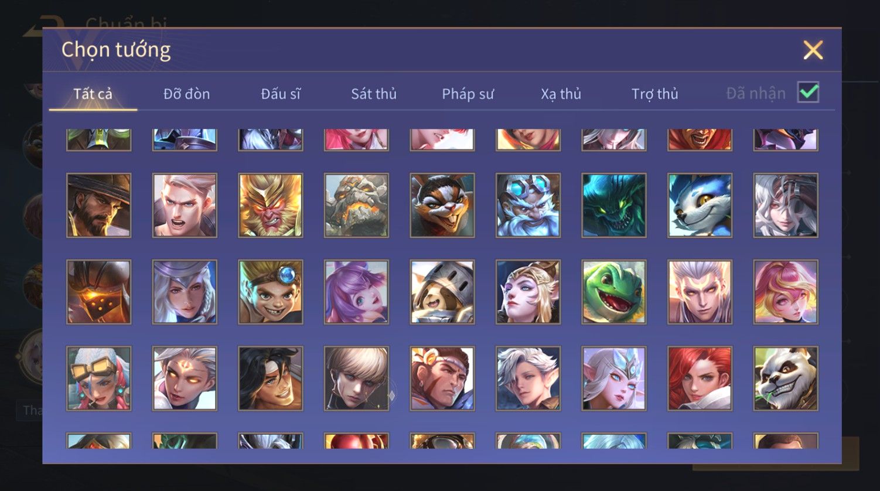Image resolution: width=880 pixels, height=491 pixels.
Task: Uncheck the Đã nhận checkbox
Action: click(808, 93)
